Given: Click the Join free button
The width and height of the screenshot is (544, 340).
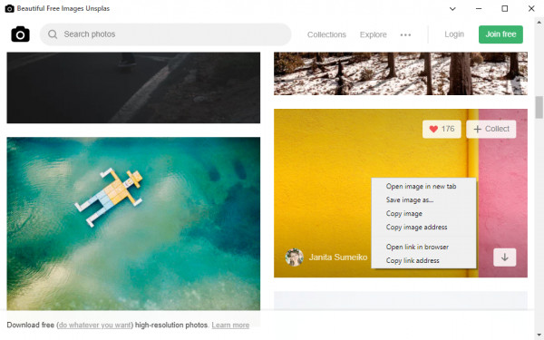Looking at the screenshot, I should (500, 34).
